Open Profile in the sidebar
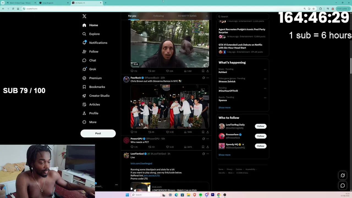 [x=90, y=113]
